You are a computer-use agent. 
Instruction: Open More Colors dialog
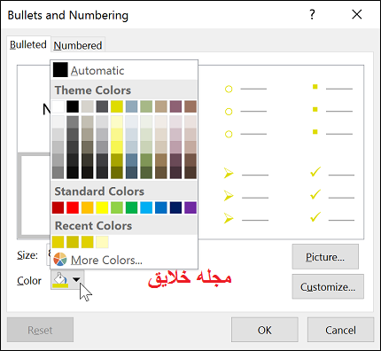(x=124, y=260)
